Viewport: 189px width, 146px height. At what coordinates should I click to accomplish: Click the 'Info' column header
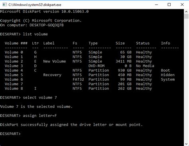point(165,43)
